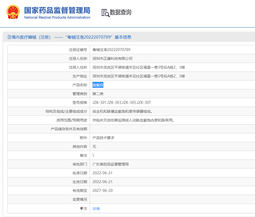The image size is (255, 217).
Task: Click the 数据查询 heading text
Action: (x=121, y=12)
